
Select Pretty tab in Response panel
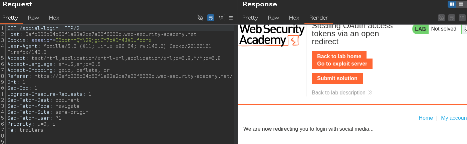[250, 18]
